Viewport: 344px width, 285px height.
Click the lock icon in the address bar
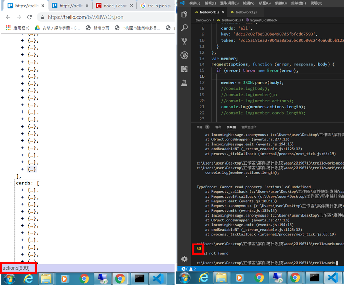(43, 17)
